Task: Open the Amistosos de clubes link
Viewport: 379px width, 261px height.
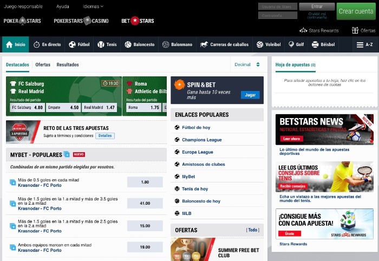Action: pos(204,164)
